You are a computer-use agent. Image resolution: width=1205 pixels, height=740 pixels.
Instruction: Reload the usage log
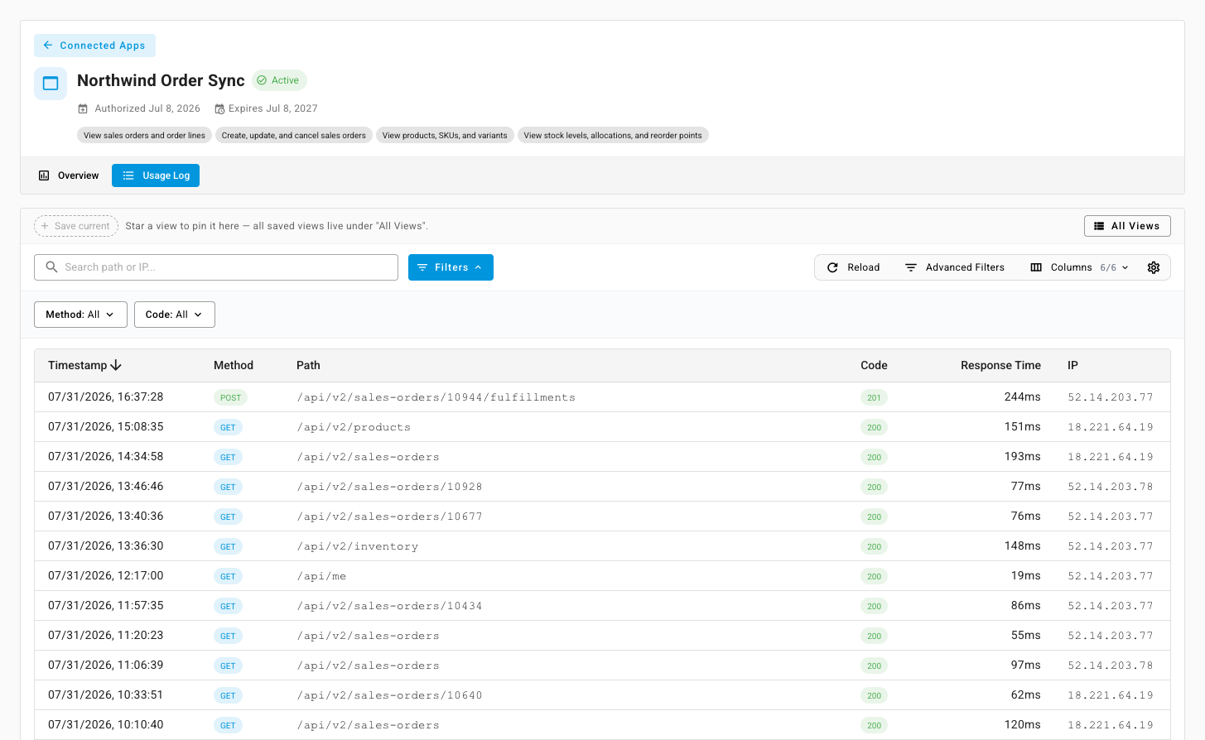pyautogui.click(x=853, y=267)
